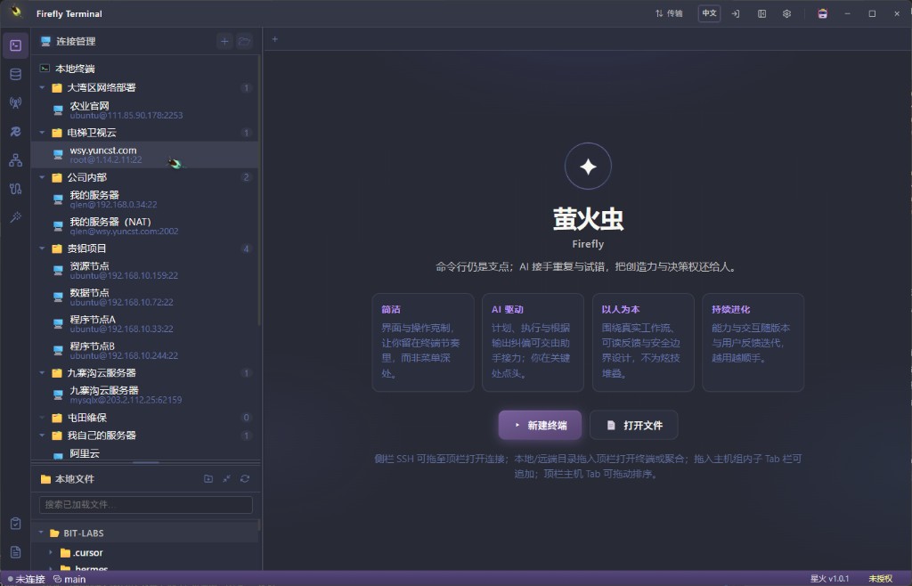This screenshot has height=586, width=912.
Task: Select the 我的服务器 (NAT) host
Action: click(145, 226)
